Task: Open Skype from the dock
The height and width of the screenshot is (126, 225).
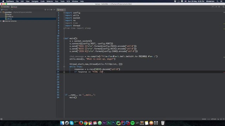Action: point(71,123)
